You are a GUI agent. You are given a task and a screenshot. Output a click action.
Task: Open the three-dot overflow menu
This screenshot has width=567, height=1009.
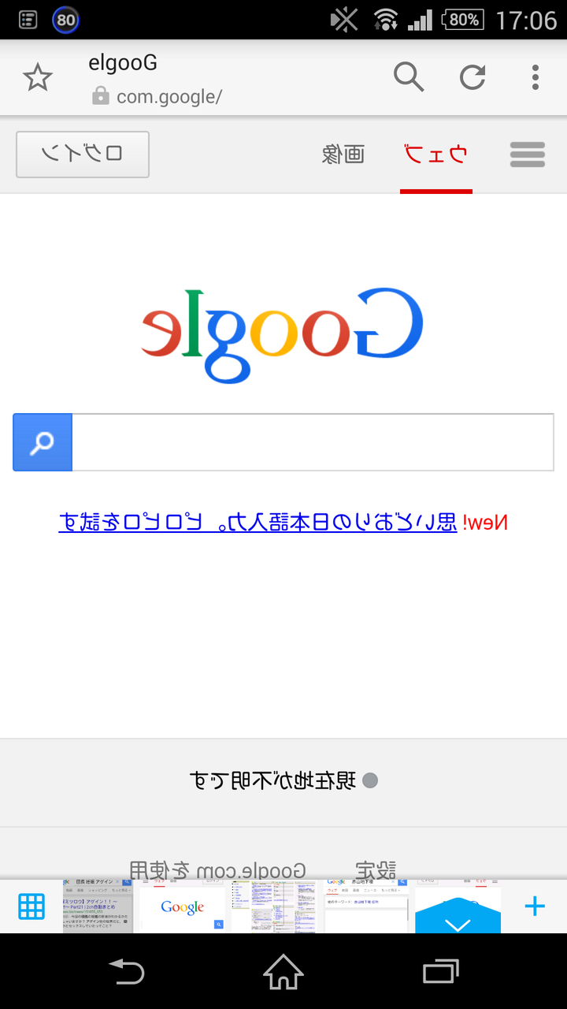(535, 77)
